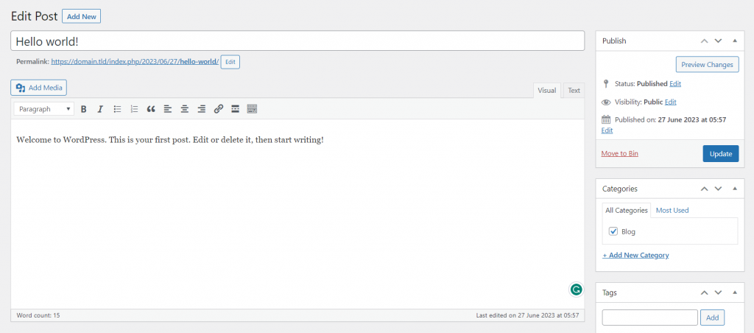Edit the post Visibility
The width and height of the screenshot is (754, 333).
670,102
